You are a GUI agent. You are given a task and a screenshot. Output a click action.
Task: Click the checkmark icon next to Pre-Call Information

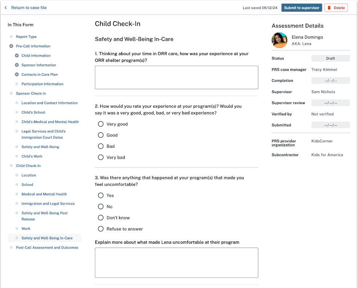(x=11, y=46)
